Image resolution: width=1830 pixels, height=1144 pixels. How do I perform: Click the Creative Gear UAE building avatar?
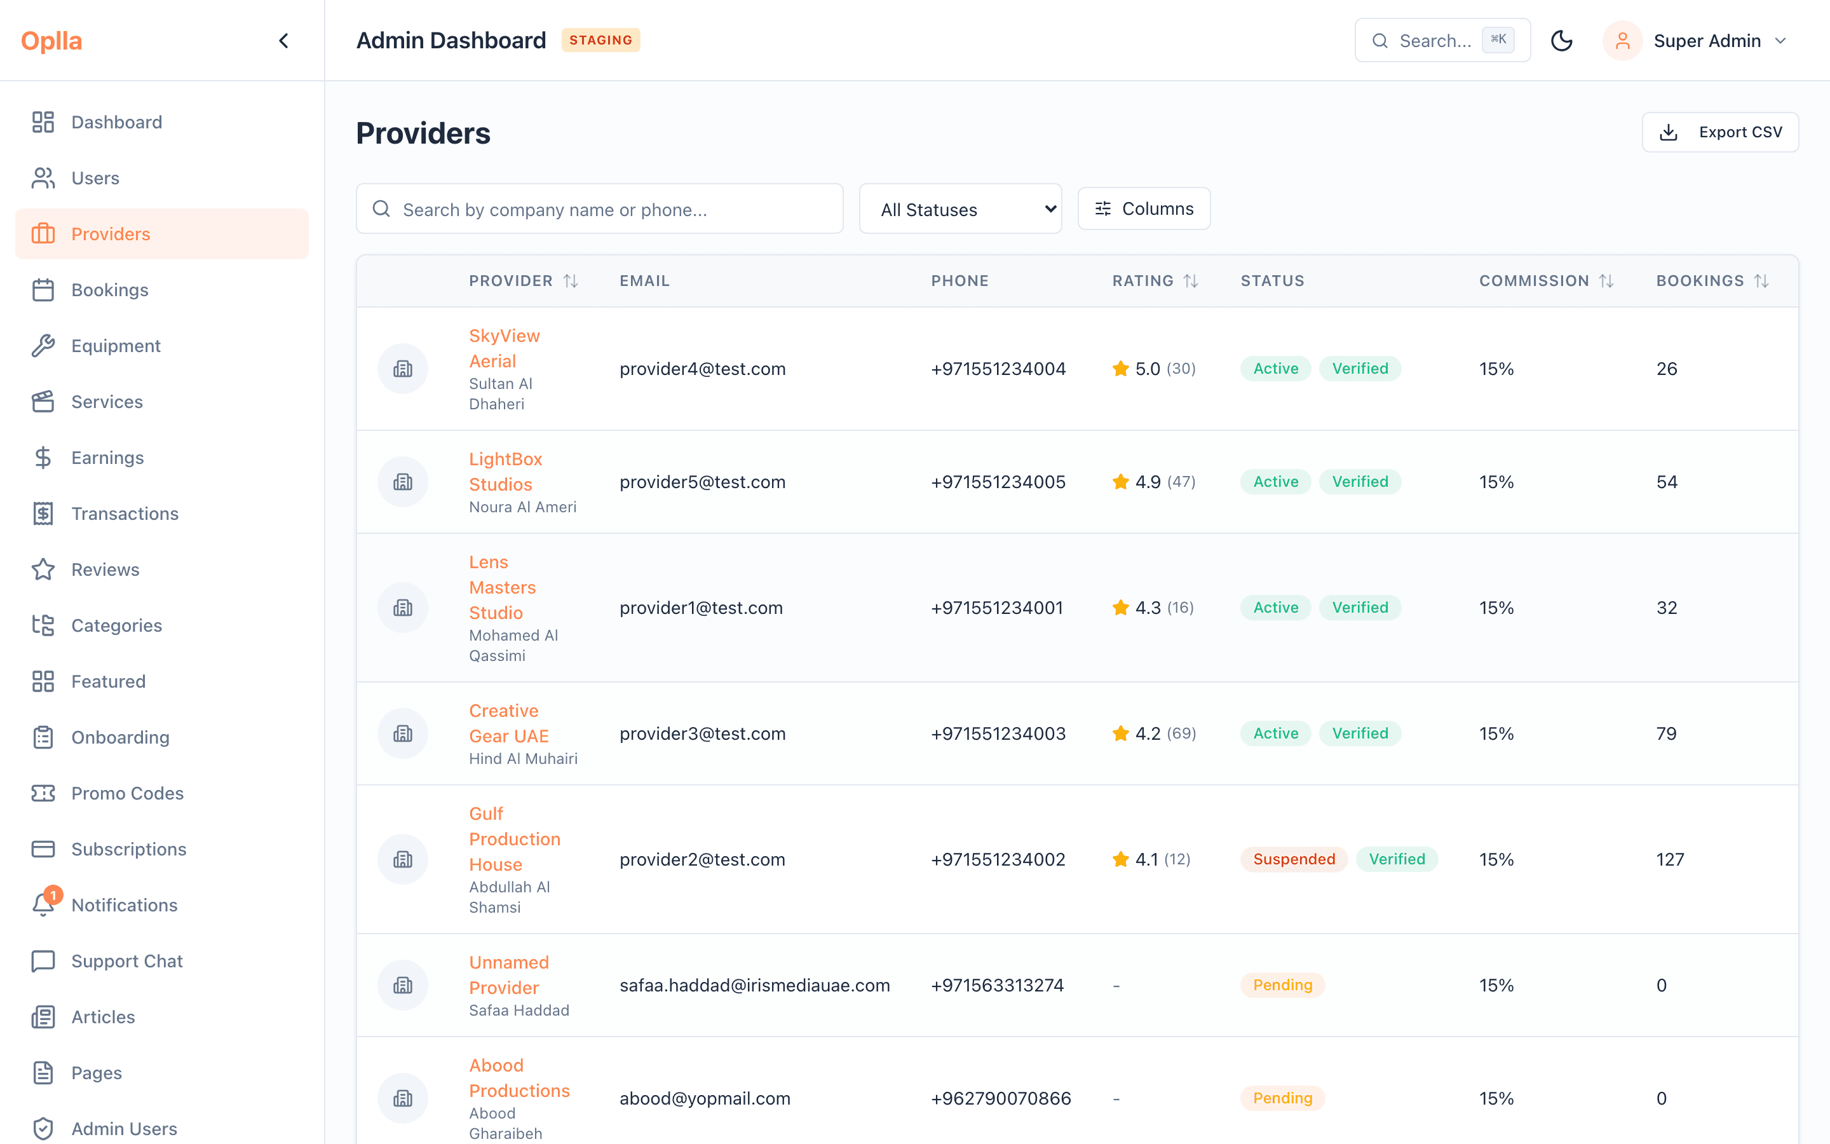click(403, 733)
